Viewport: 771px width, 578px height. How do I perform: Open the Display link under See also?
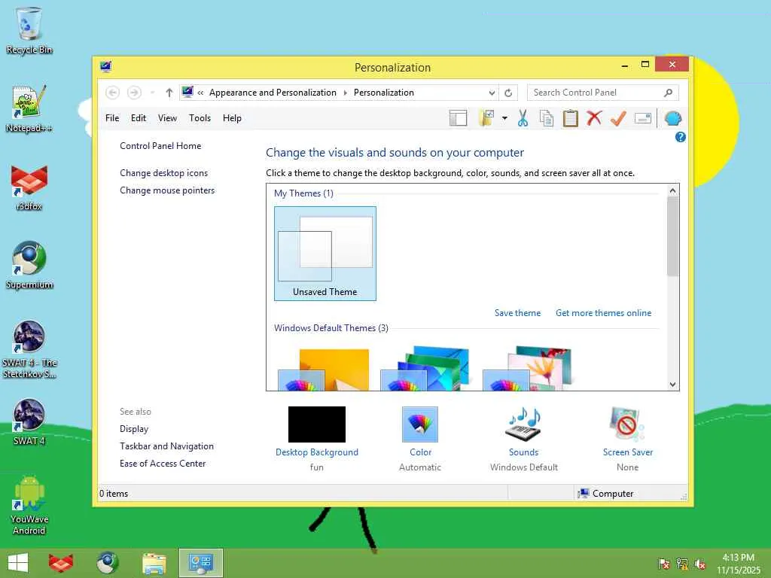pyautogui.click(x=134, y=429)
